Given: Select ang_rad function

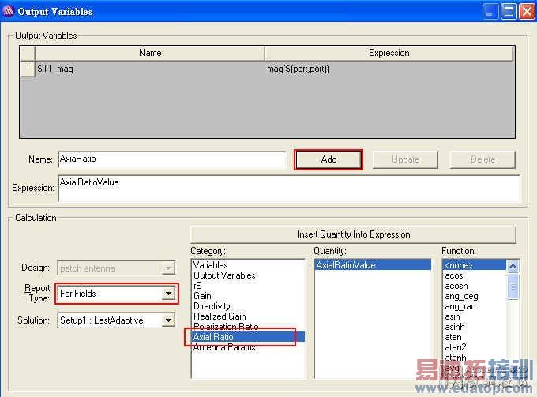Looking at the screenshot, I should coord(460,306).
